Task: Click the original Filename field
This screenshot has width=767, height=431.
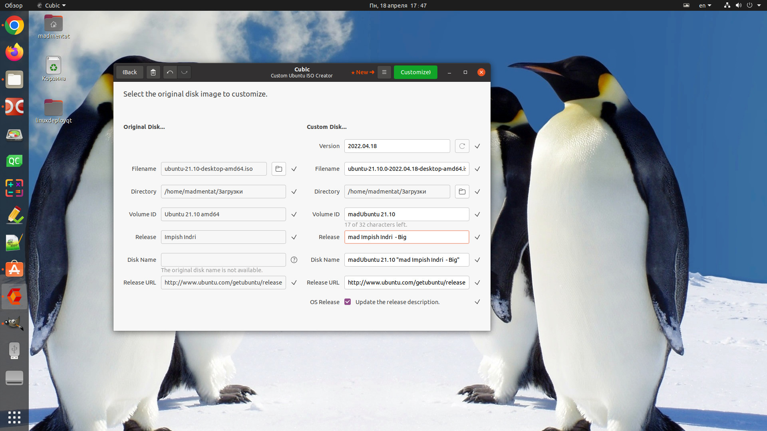Action: 214,169
